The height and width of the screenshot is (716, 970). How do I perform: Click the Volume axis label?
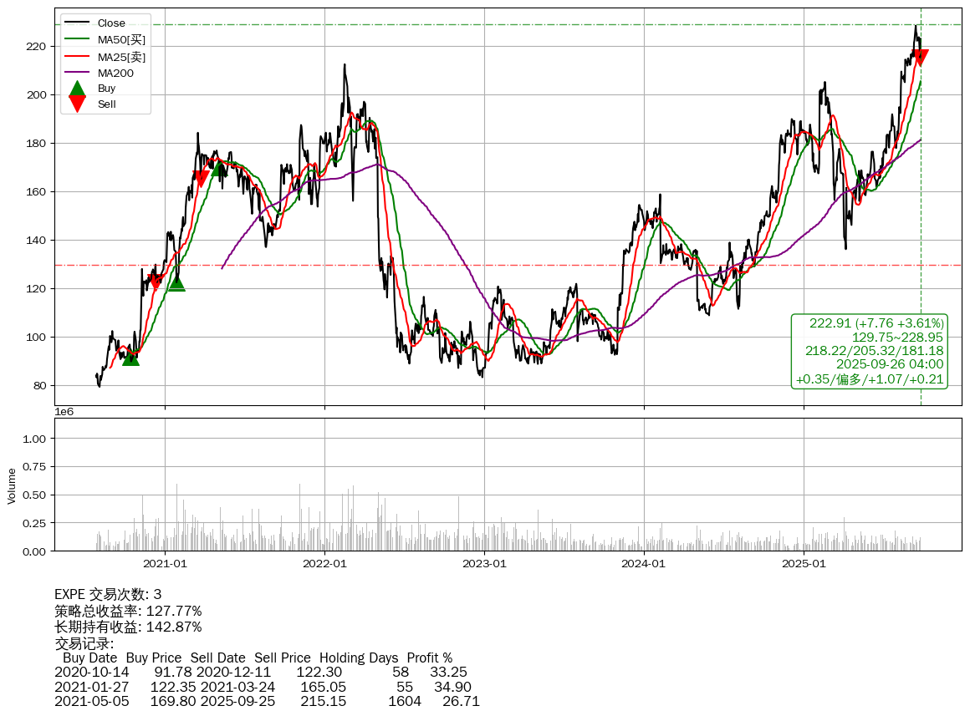point(12,485)
